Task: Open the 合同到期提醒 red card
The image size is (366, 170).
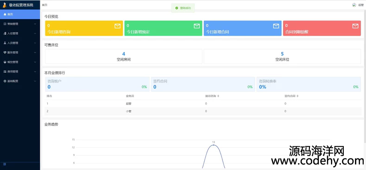Action: 322,28
